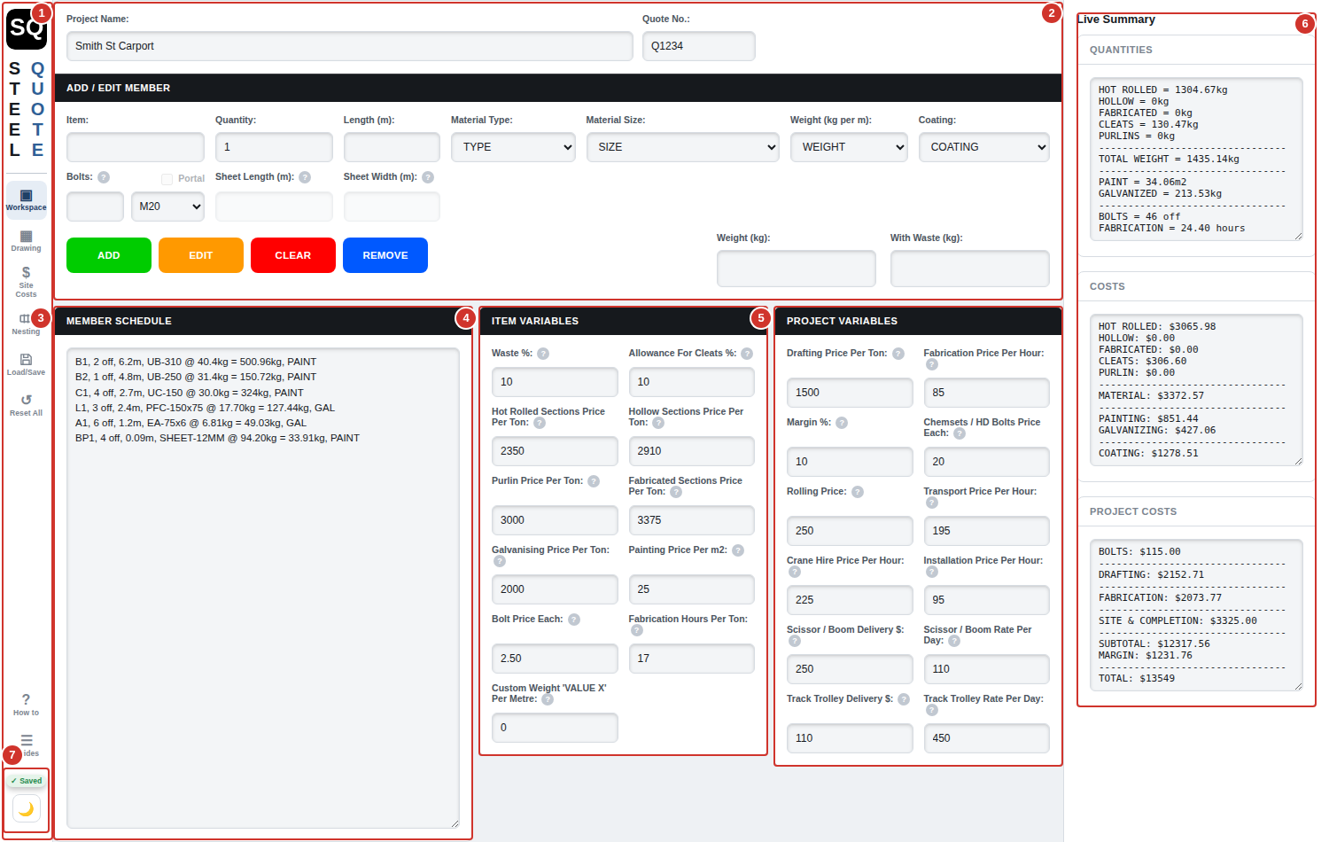Click the Quote No. field
Image resolution: width=1329 pixels, height=842 pixels.
pos(699,46)
